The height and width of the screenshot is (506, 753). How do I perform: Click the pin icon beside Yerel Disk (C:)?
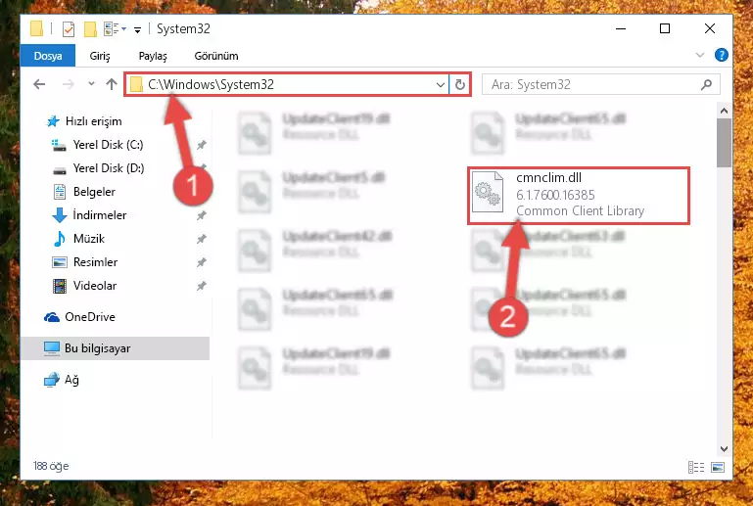point(201,145)
